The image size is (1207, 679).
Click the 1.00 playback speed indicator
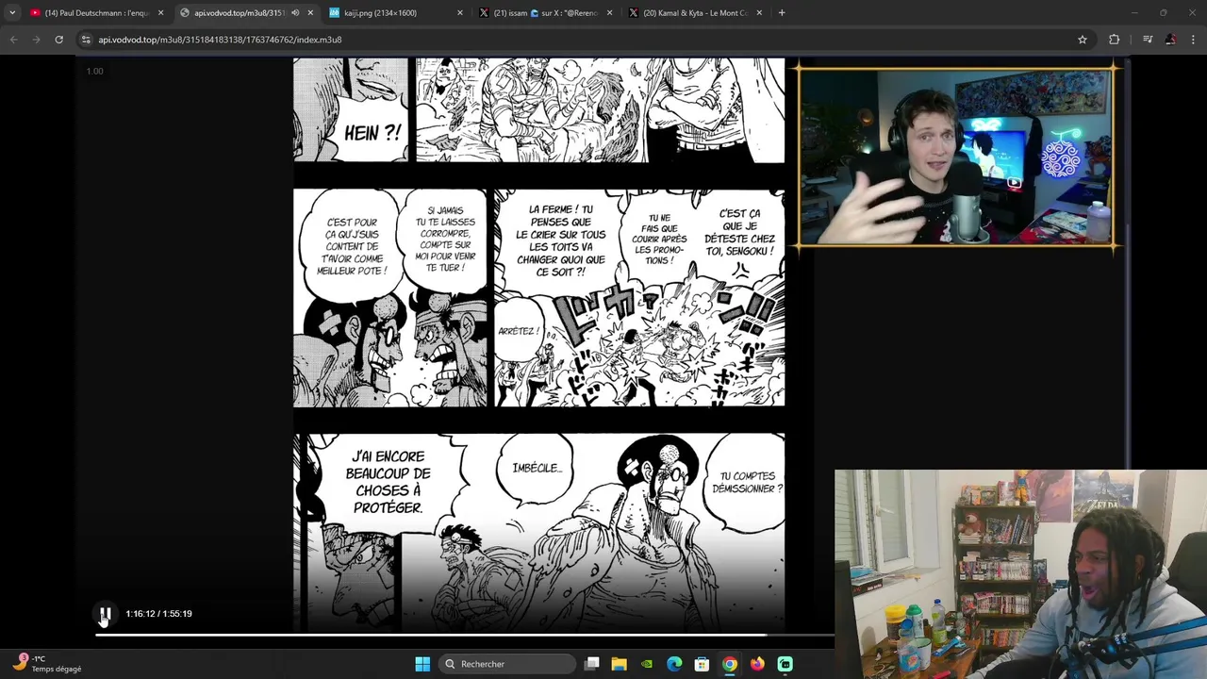[x=94, y=71]
